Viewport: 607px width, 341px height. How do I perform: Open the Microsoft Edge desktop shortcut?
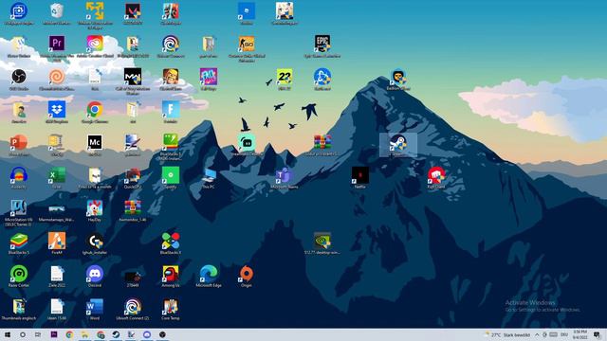[x=209, y=274]
